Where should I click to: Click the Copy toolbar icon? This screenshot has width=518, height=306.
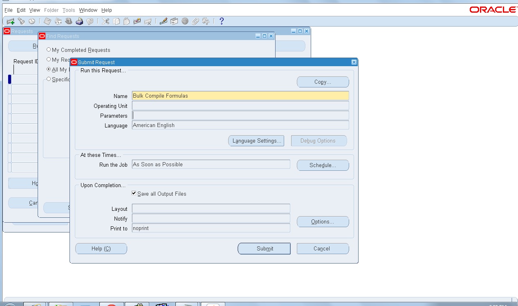(116, 21)
